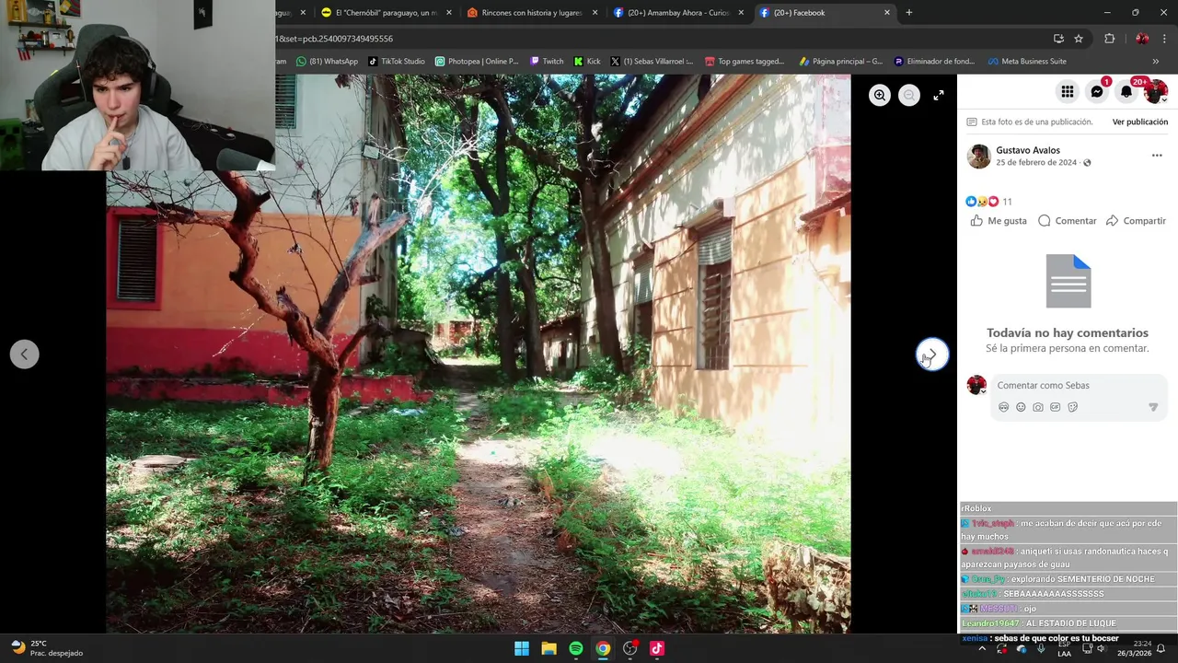Open Windows Start menu

click(x=522, y=648)
